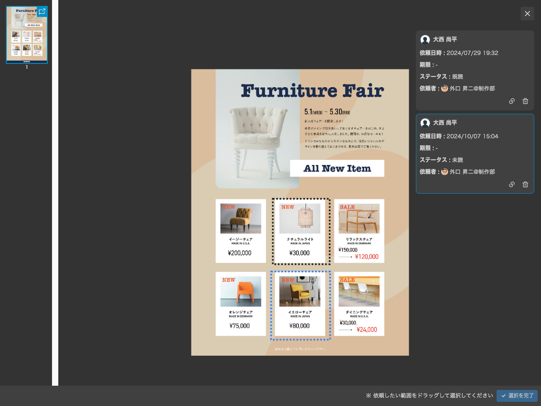
Task: Click the リラックスチェア sale product card
Action: tap(359, 231)
